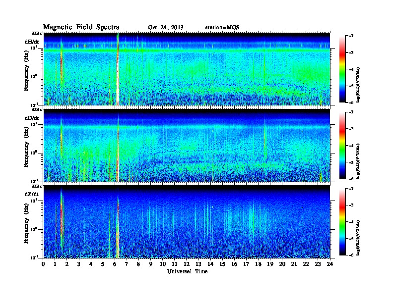Click the hour 13 tick label on the time axis
This screenshot has height=303, width=393.
pyautogui.click(x=199, y=264)
